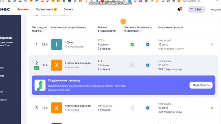Screen dimensions: 221x124
Task: Click the blue verified checkmark for I-Clean
Action: [x=147, y=44]
